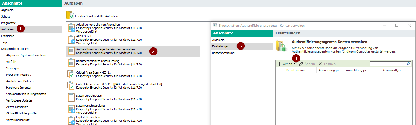The width and height of the screenshot is (416, 125).
Task: Sort by Benutzername column header
Action: [x=296, y=70]
